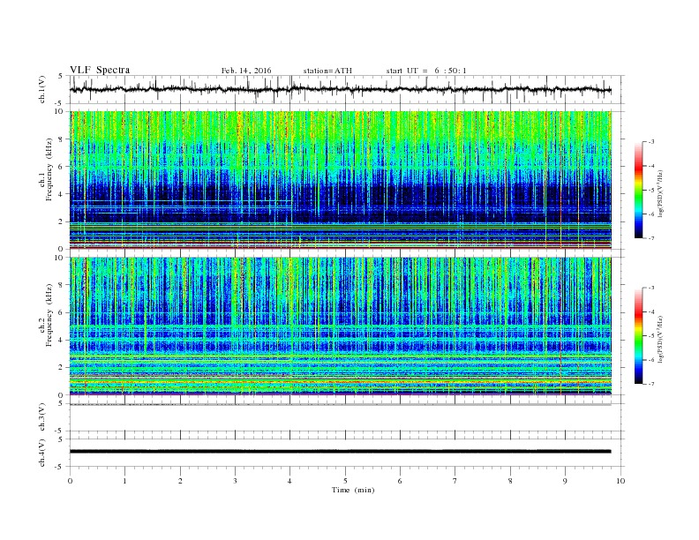
Task: Click the ch.2 'Frequency (kHz)' axis label
Action: coord(49,314)
